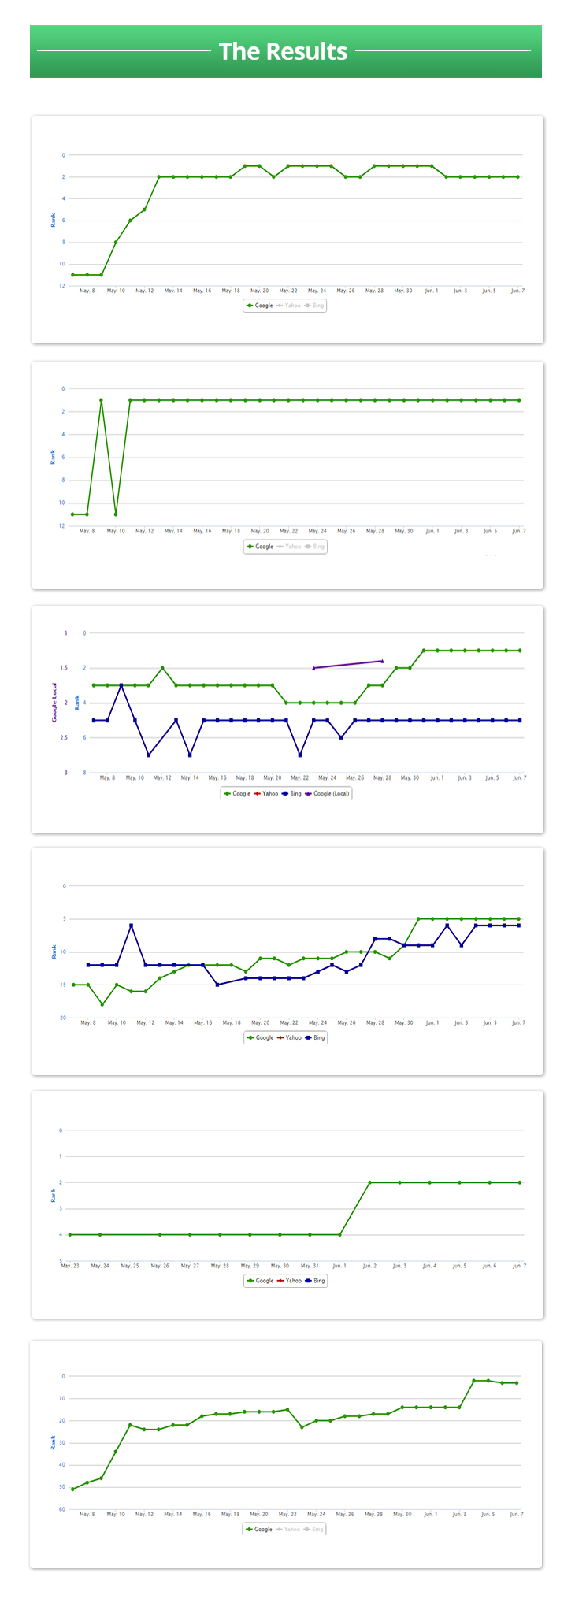The image size is (575, 1610).
Task: Click second chart's May 9 spike point
Action: pos(101,400)
